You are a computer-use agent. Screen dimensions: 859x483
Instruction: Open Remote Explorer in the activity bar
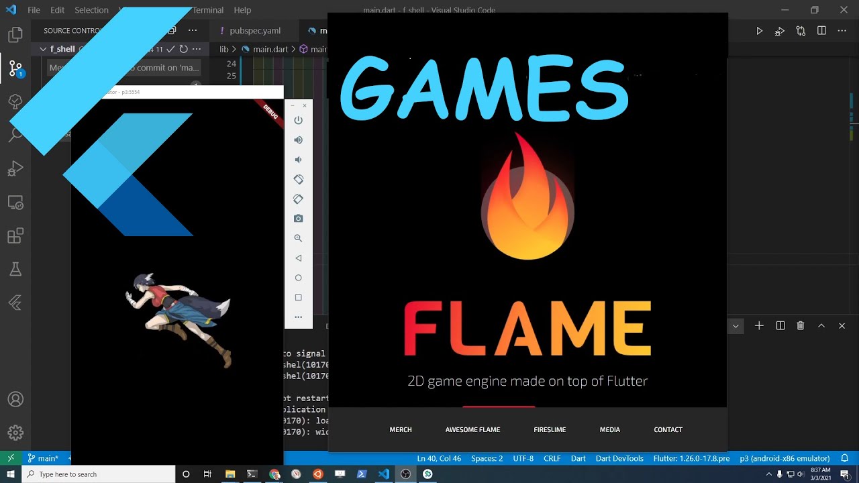pos(15,202)
